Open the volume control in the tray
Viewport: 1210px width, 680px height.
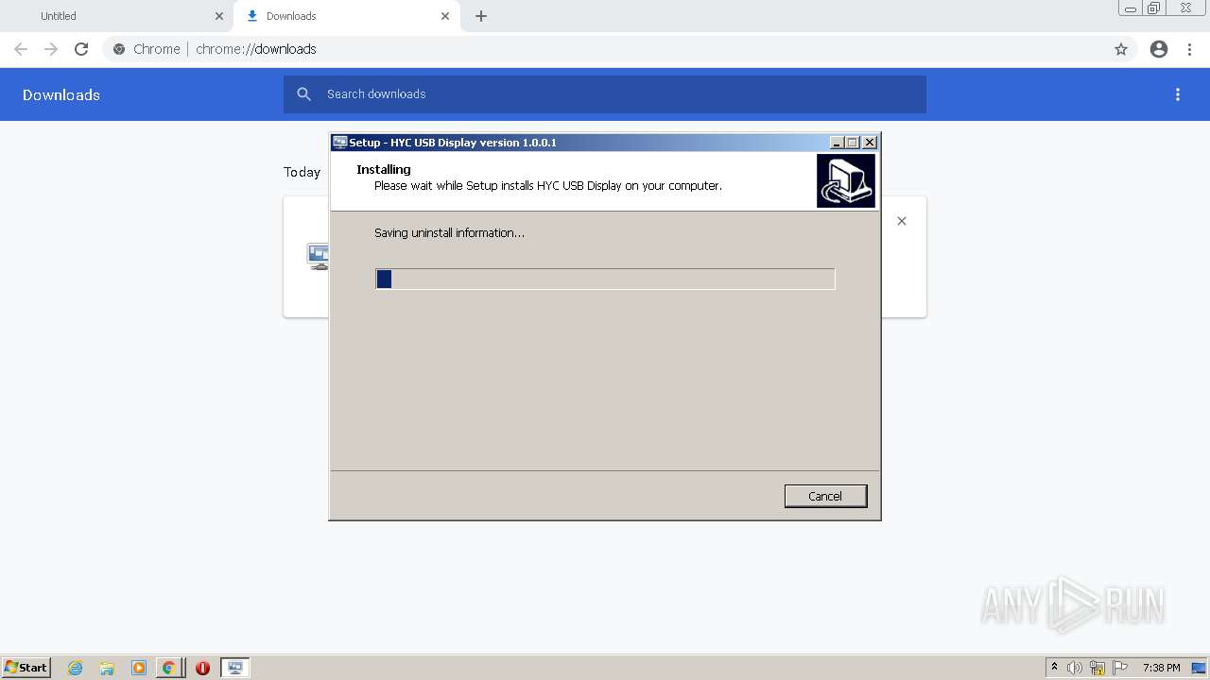1075,668
